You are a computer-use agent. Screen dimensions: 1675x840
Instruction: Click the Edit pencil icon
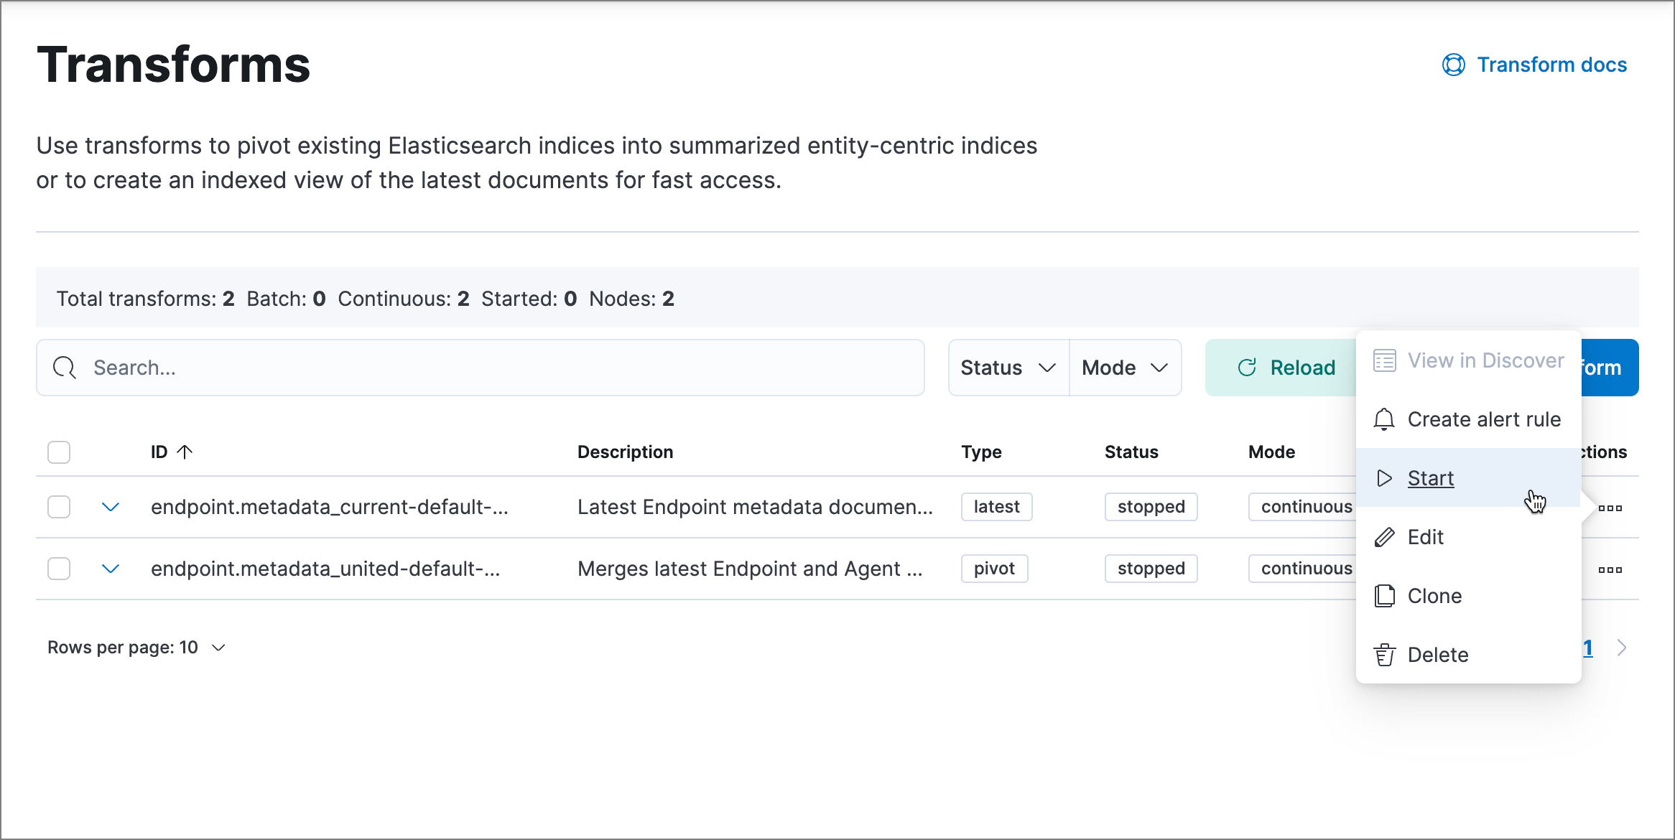[x=1384, y=536]
